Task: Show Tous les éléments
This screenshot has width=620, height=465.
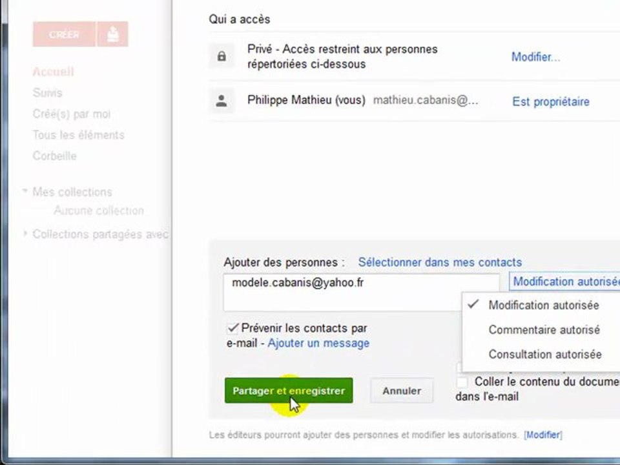Action: 79,135
